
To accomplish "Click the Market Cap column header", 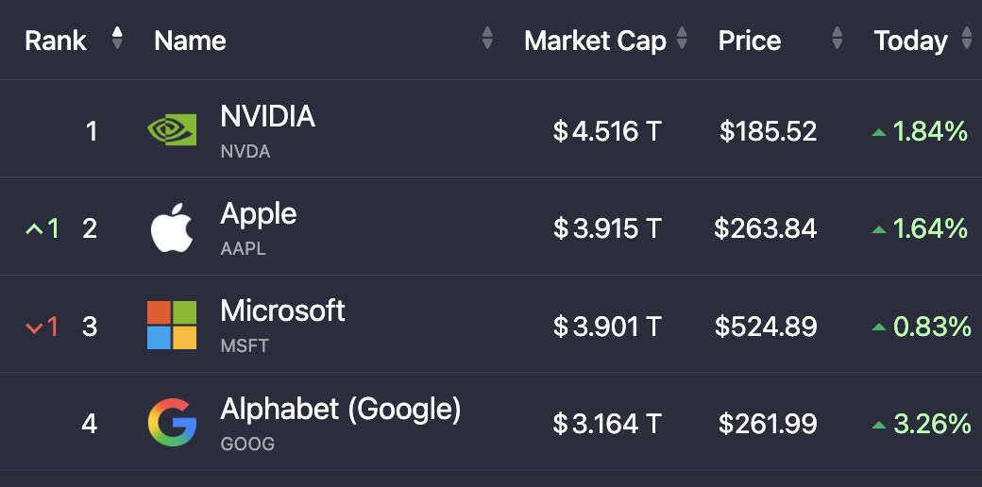I will click(595, 41).
